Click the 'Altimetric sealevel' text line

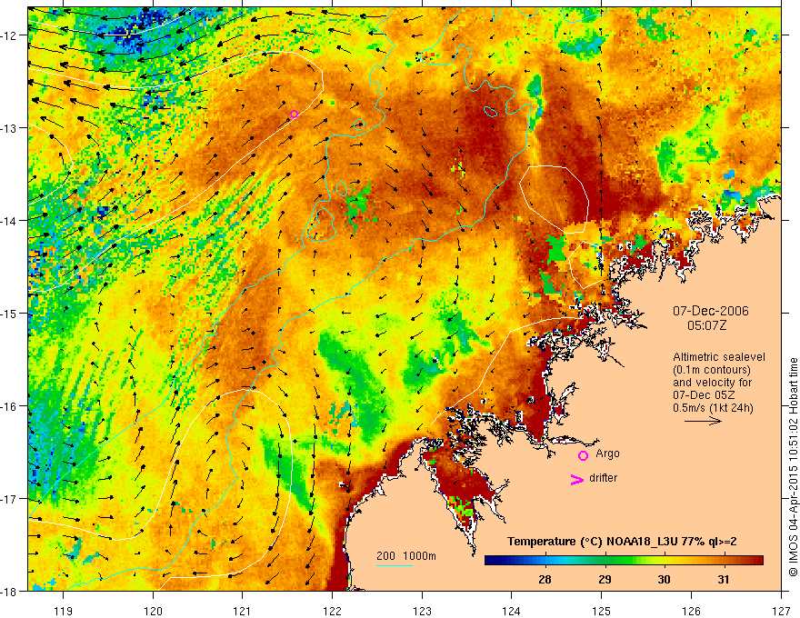[x=719, y=357]
